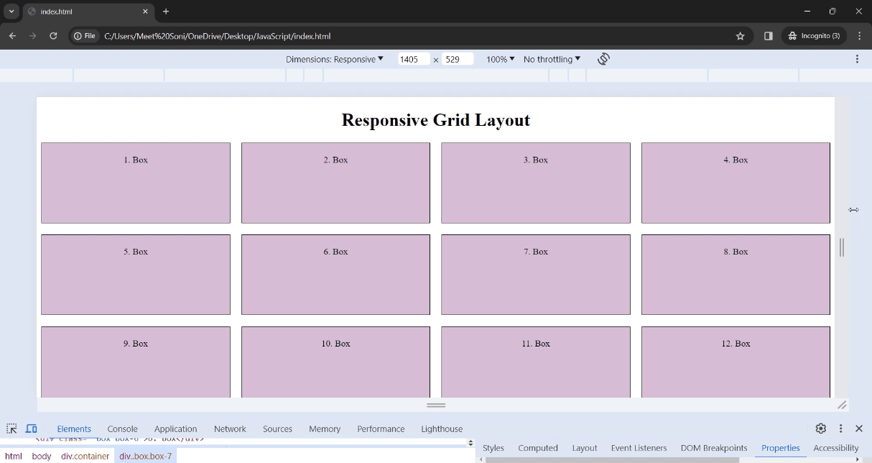Open DevTools customize three-dot menu
872x463 pixels.
point(840,428)
